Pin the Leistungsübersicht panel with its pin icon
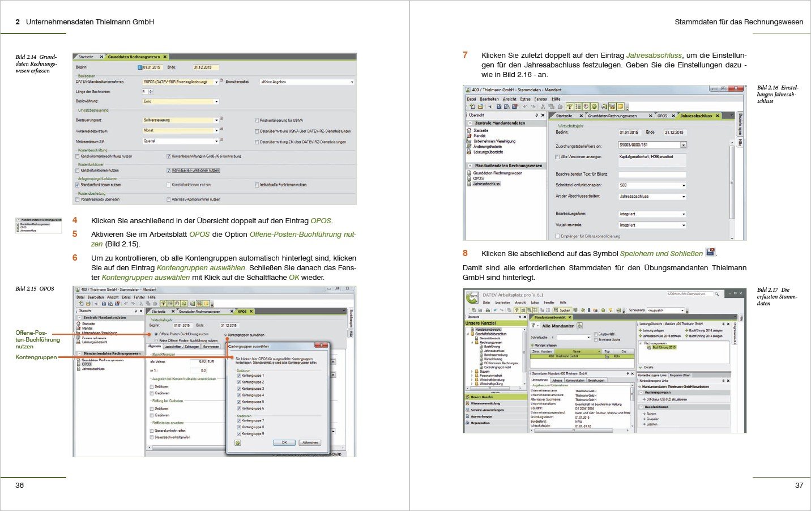This screenshot has height=511, width=811. click(x=723, y=324)
